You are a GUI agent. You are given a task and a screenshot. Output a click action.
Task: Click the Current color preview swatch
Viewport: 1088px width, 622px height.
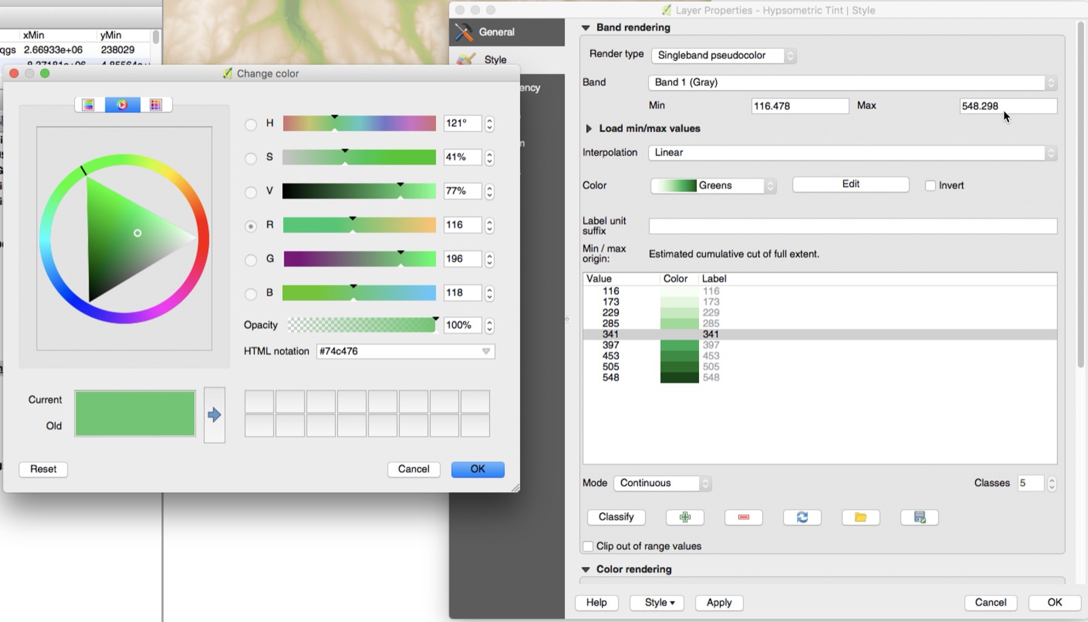point(135,402)
